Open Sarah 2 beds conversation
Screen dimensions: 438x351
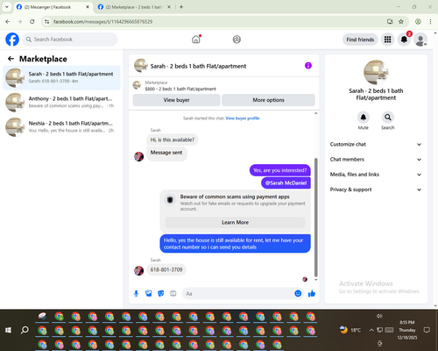point(61,77)
